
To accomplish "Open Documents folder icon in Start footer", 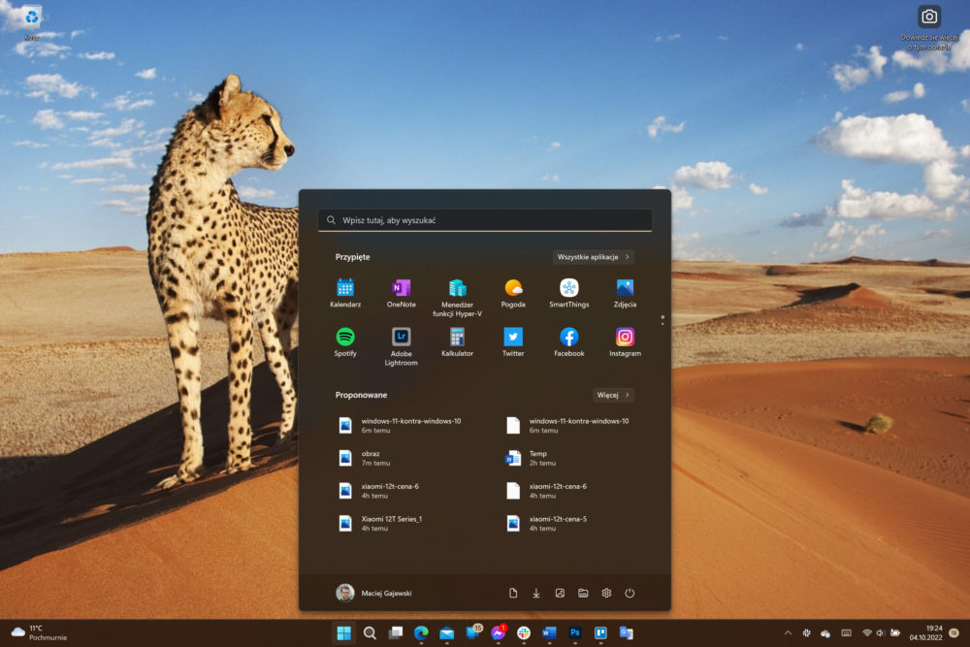I will [x=513, y=593].
